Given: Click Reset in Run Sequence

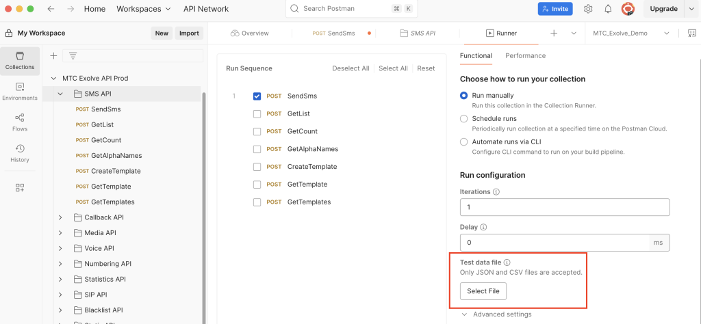Looking at the screenshot, I should [x=426, y=68].
